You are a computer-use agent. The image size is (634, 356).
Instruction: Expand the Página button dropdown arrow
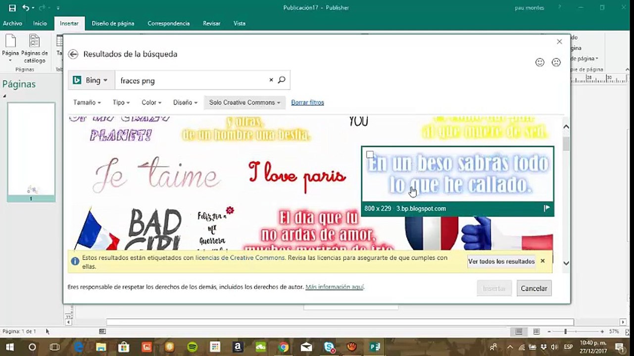pos(10,60)
